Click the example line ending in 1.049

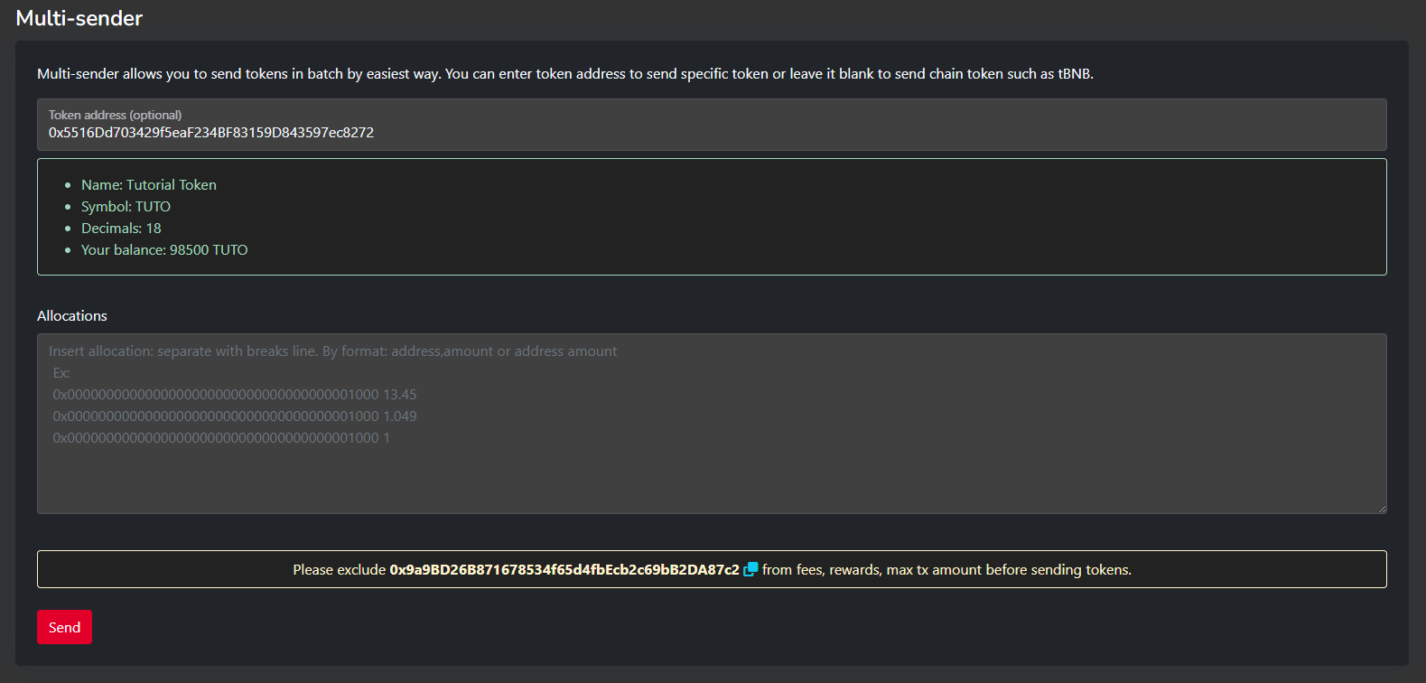(x=235, y=416)
